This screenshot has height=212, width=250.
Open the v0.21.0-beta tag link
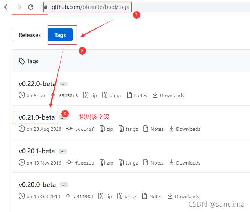pos(37,117)
